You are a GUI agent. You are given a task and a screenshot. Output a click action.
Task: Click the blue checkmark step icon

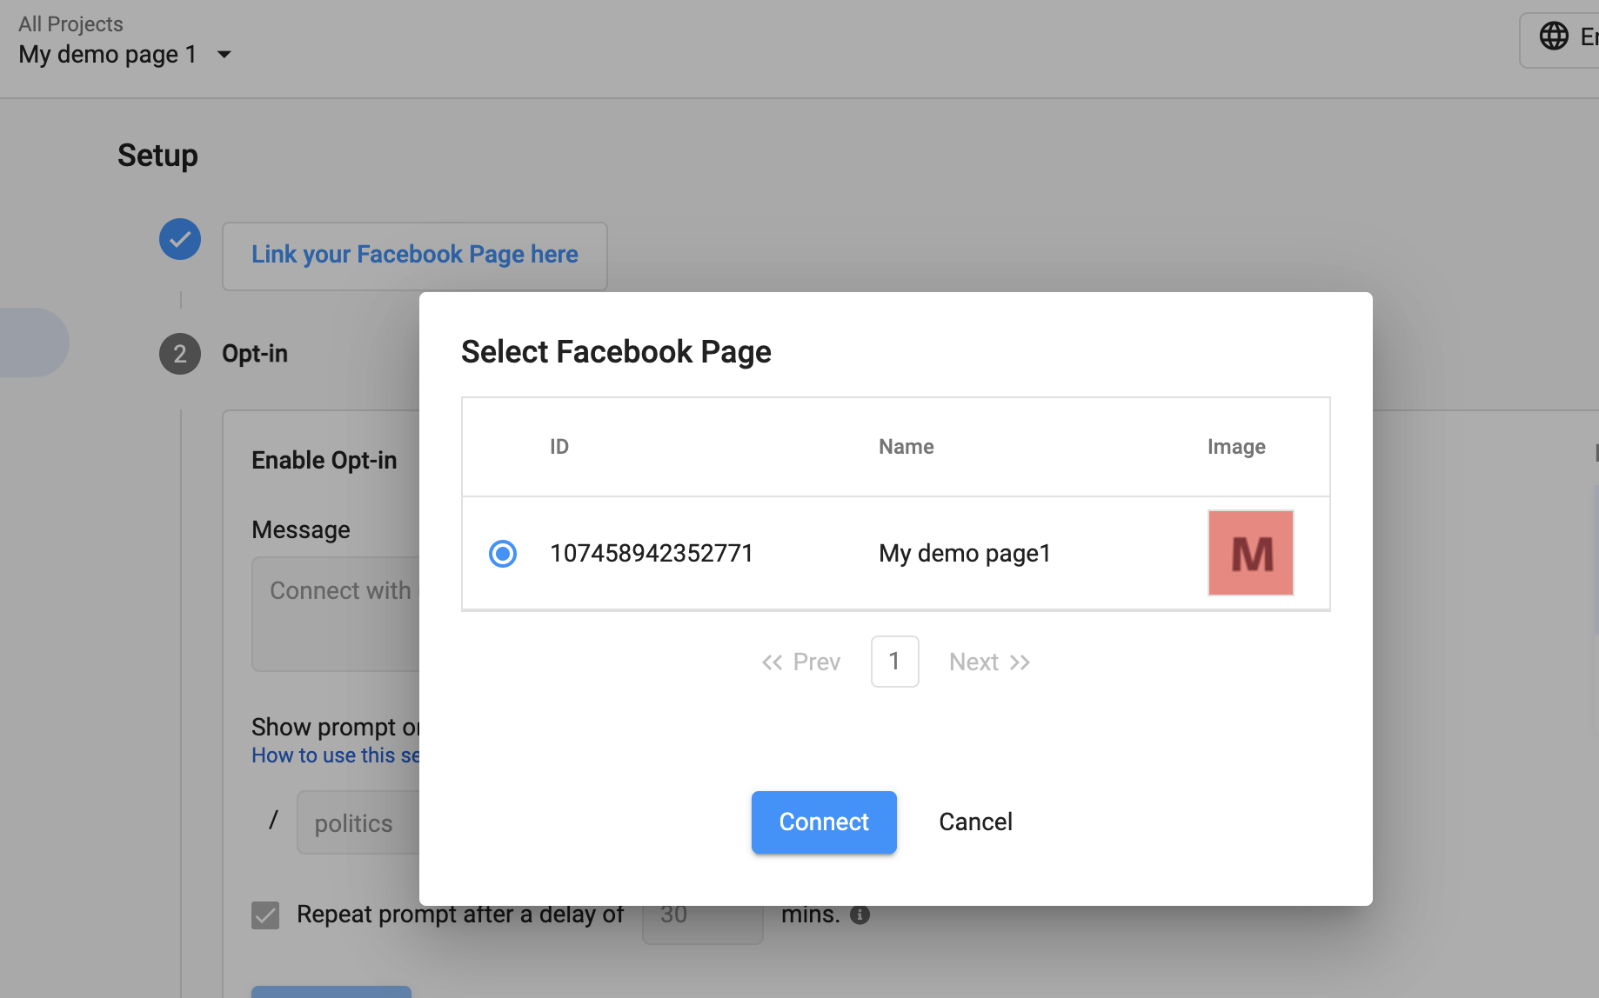pyautogui.click(x=180, y=239)
